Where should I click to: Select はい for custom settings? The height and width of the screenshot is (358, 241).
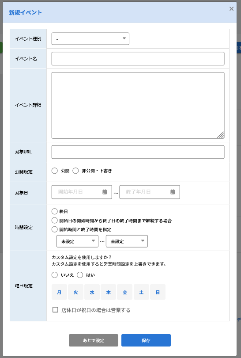[80, 275]
